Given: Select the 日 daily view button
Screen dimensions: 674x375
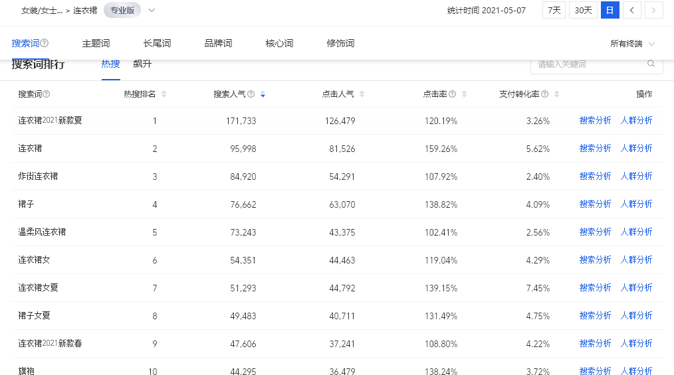Looking at the screenshot, I should [610, 11].
